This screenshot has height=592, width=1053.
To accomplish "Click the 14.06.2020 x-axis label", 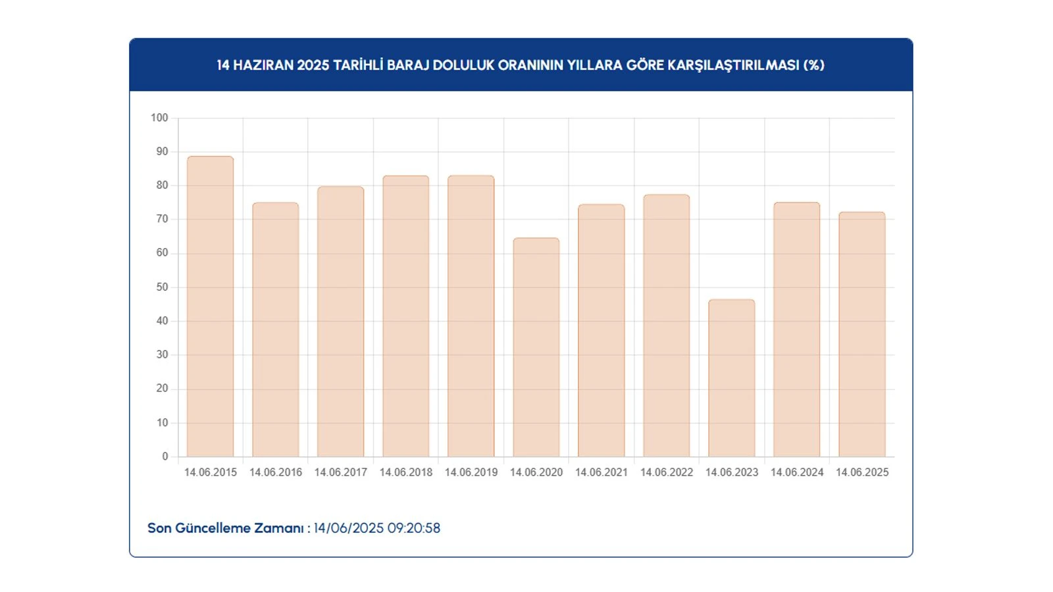I will [x=536, y=472].
